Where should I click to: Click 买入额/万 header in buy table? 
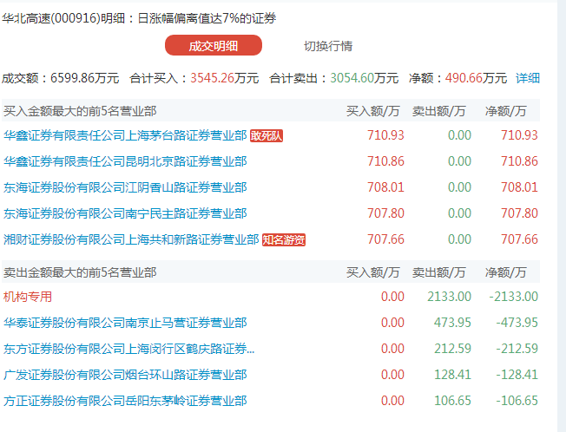(373, 111)
